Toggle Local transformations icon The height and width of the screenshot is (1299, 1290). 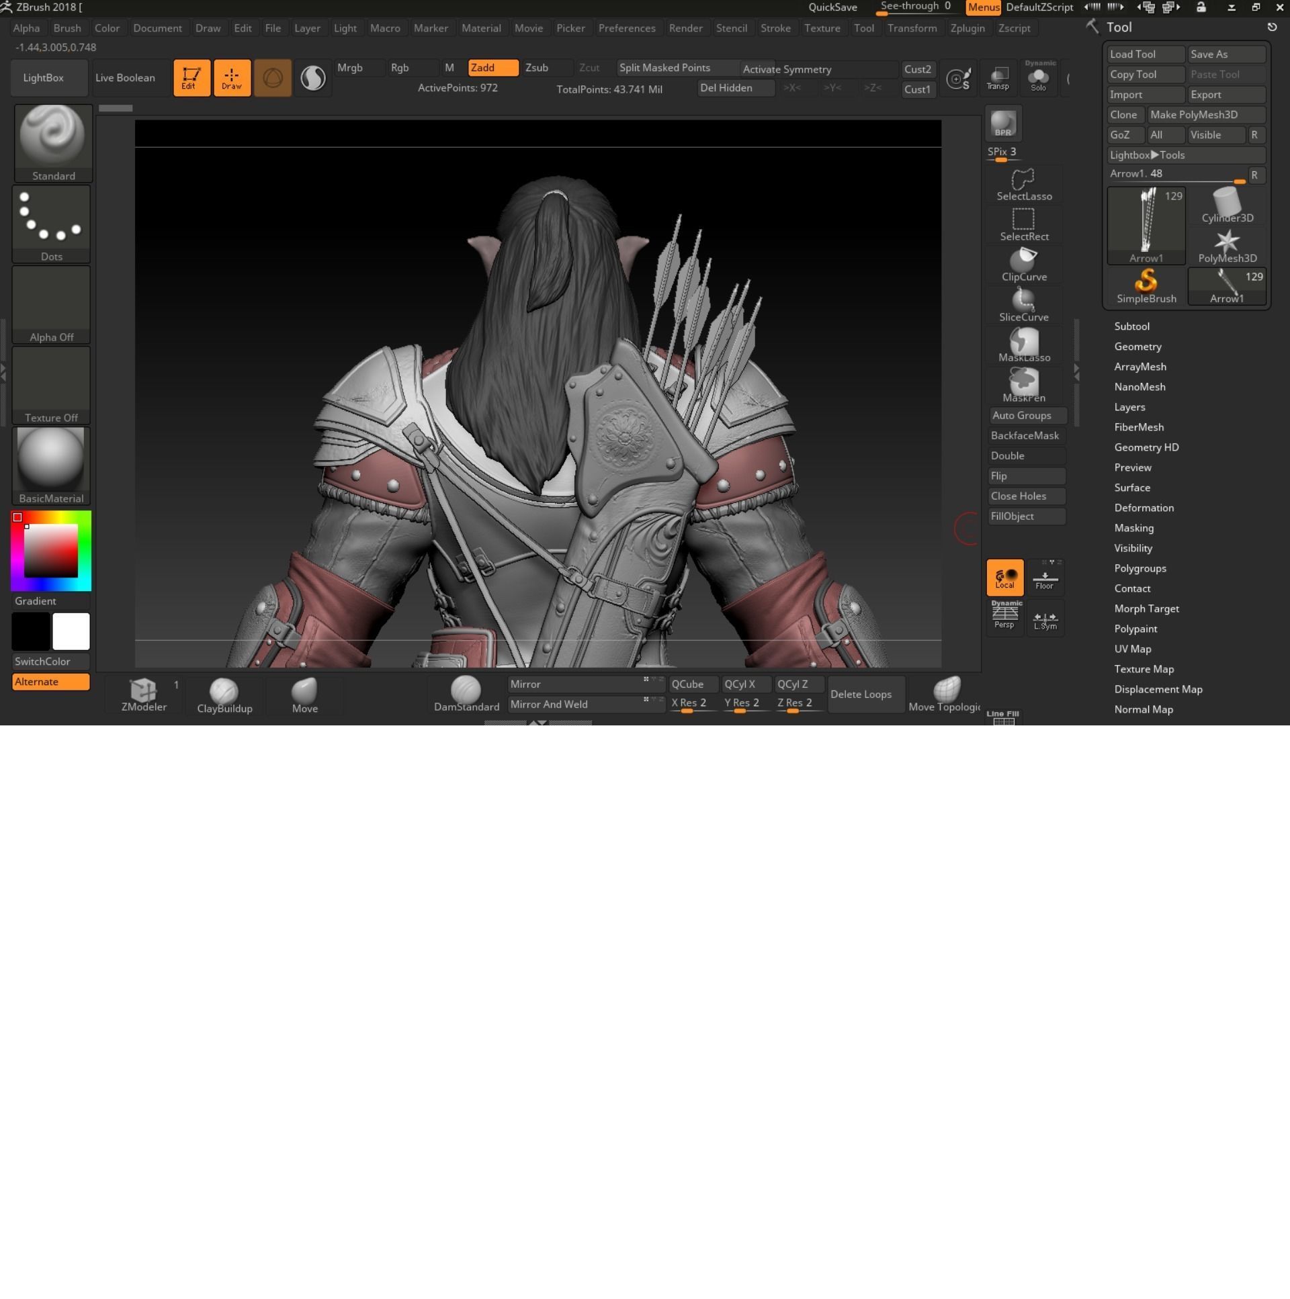[x=1005, y=578]
